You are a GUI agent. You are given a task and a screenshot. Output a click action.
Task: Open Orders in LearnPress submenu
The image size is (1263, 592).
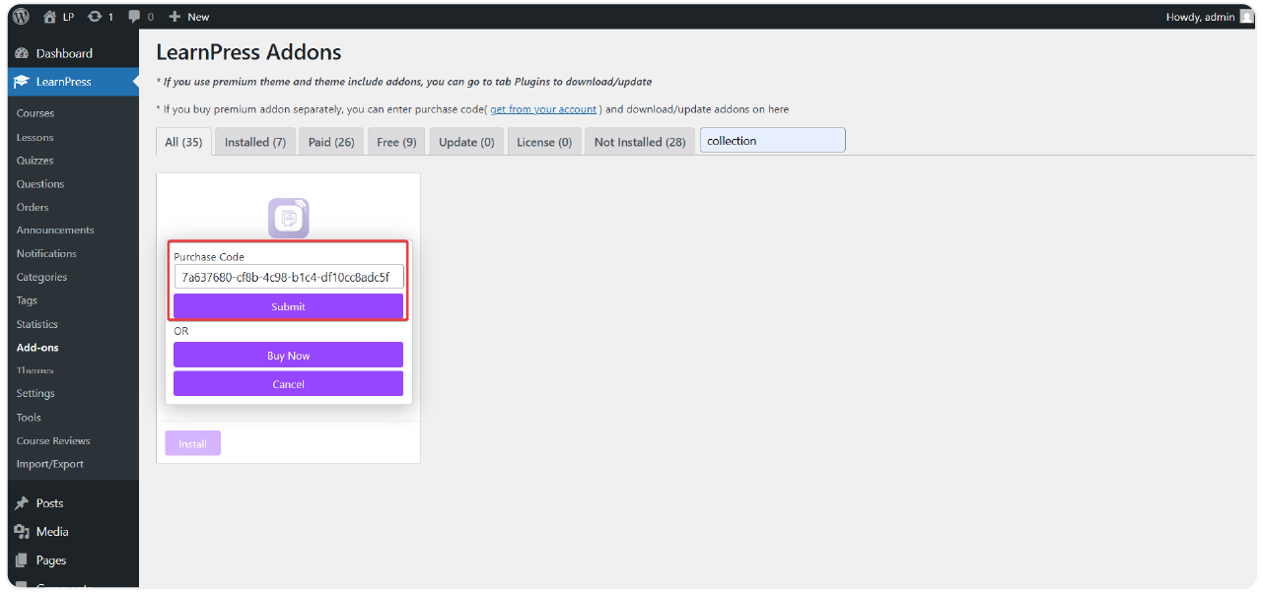(x=33, y=208)
